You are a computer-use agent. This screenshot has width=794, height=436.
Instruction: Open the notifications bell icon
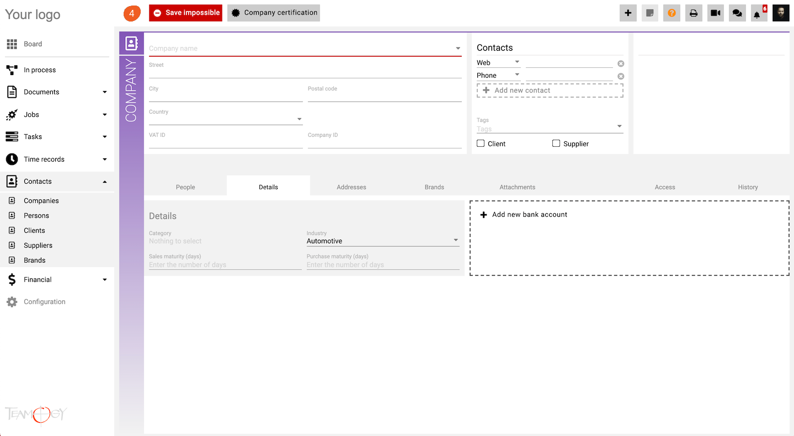point(758,14)
